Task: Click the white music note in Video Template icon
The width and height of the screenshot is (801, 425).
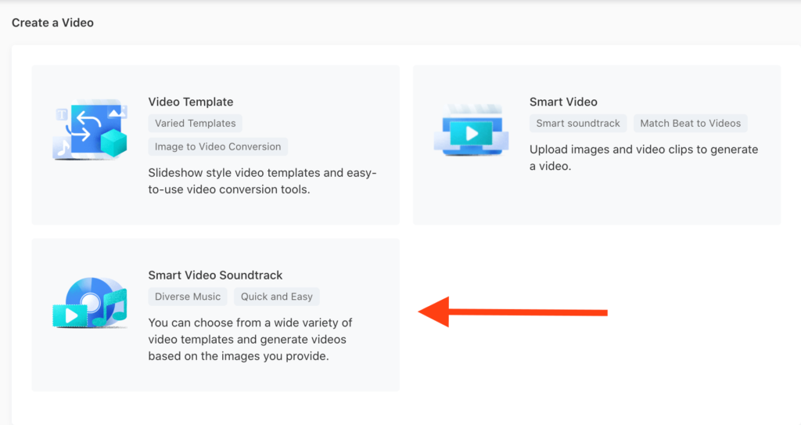Action: 62,148
